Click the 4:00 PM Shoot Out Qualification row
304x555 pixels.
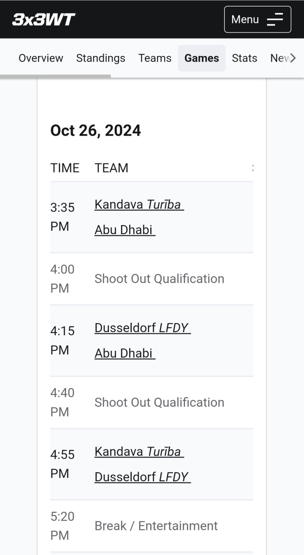tap(159, 279)
